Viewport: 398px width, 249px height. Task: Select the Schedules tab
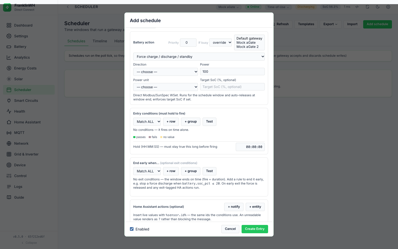[x=76, y=41]
